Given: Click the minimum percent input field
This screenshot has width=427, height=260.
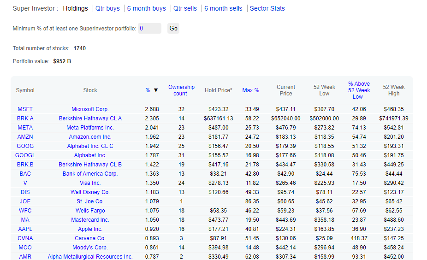Looking at the screenshot, I should pos(149,29).
